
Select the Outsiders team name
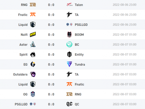point(20,74)
